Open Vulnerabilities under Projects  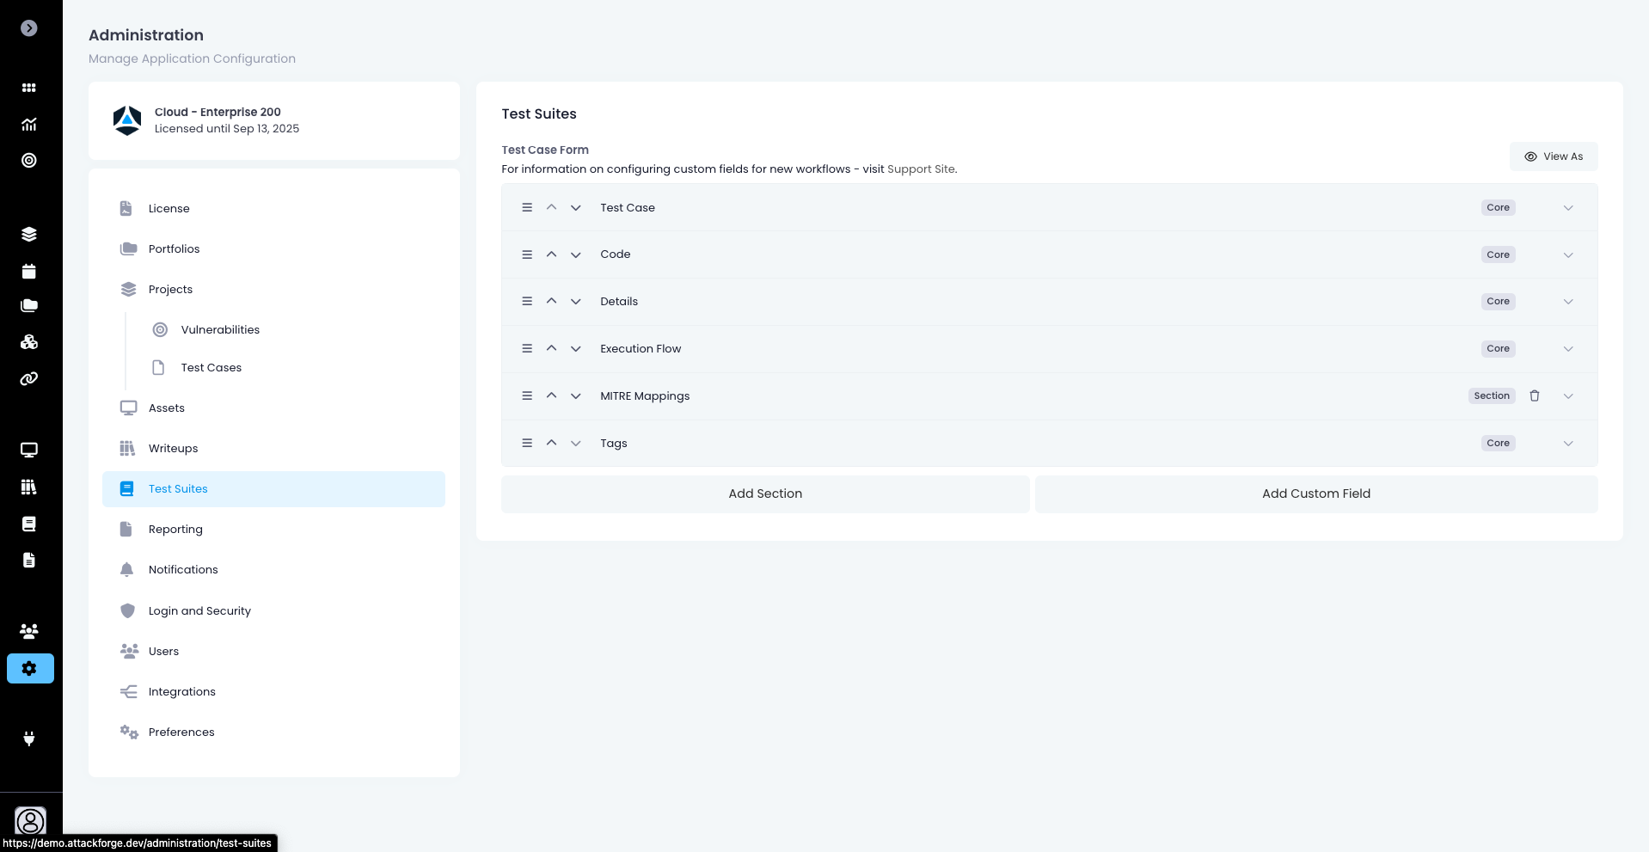pos(220,330)
